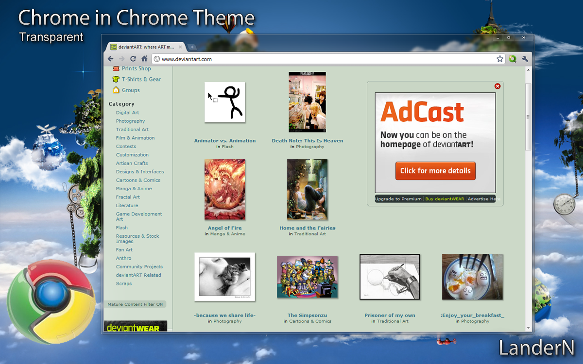Image resolution: width=583 pixels, height=364 pixels.
Task: Open the Customization category
Action: 132,155
